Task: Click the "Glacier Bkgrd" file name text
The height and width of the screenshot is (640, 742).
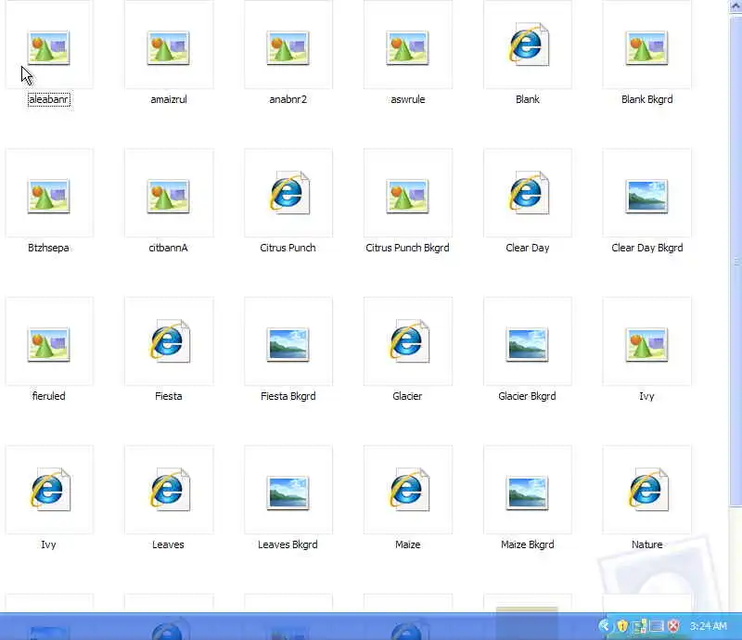Action: coord(527,396)
